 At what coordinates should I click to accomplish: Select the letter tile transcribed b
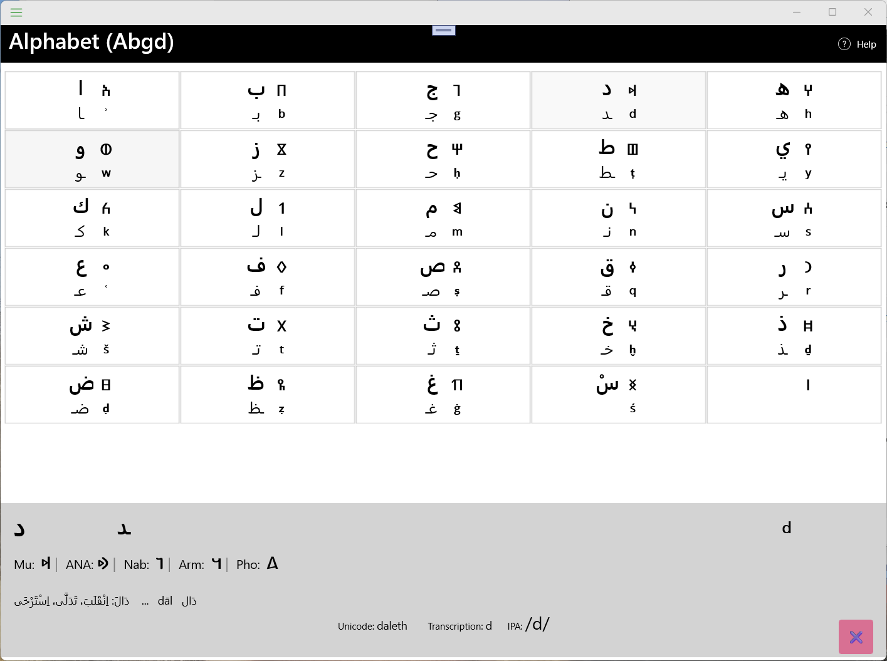(268, 100)
